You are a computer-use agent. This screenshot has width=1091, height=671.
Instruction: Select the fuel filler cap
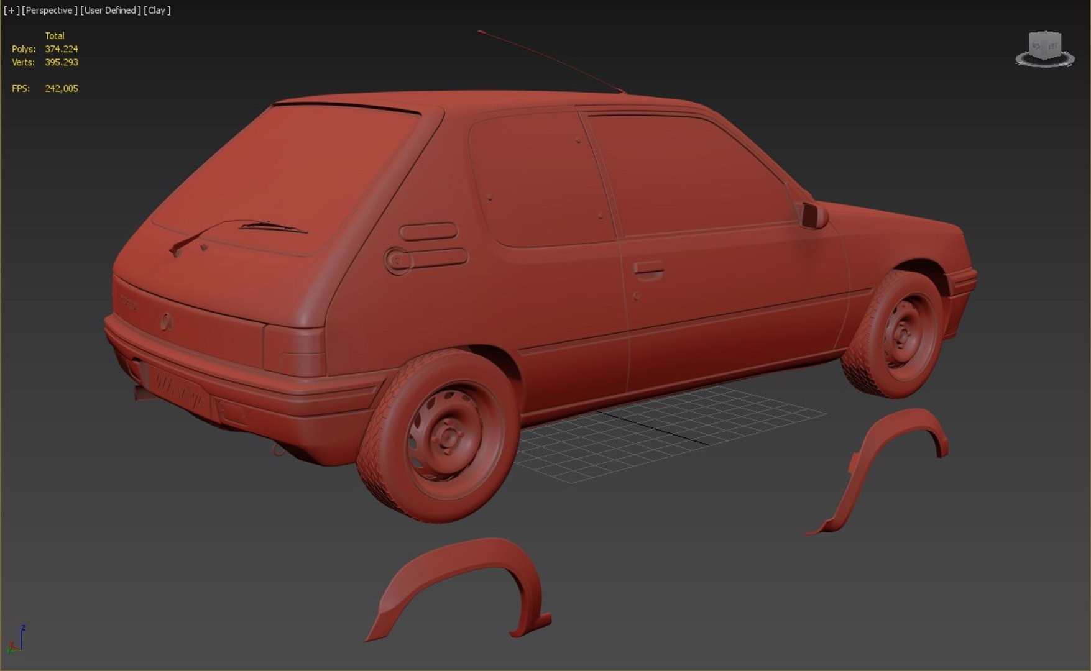[x=398, y=260]
